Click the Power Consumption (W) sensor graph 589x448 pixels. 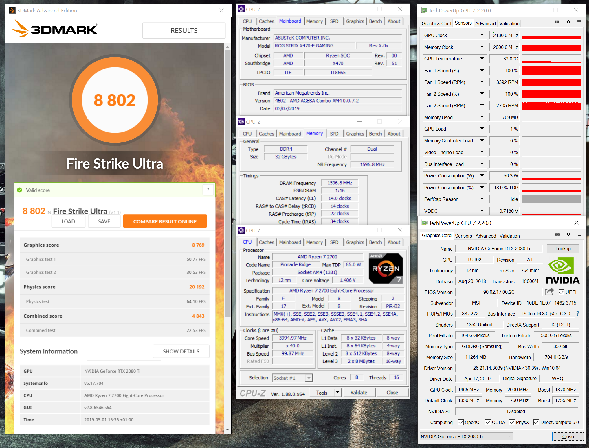(x=551, y=176)
